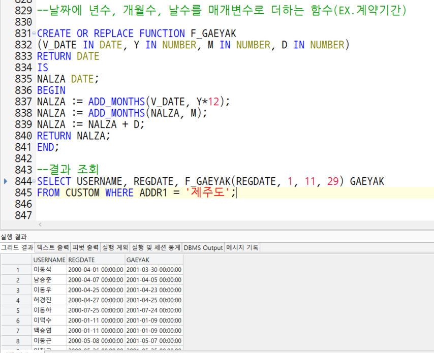
Task: Click the grid's top-left corner header cell
Action: [x=17, y=260]
